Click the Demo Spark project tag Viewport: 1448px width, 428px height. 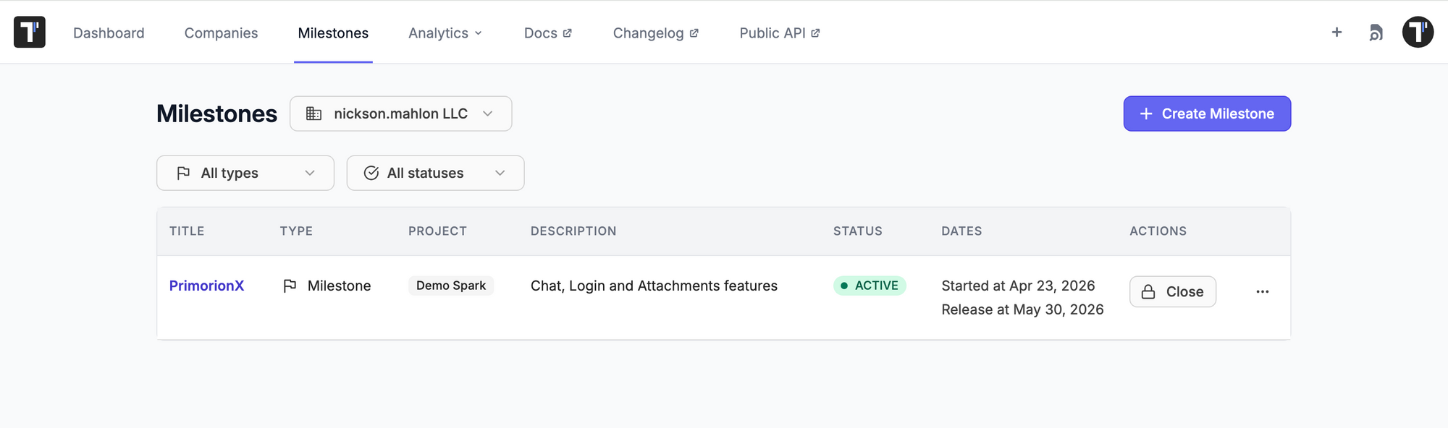(450, 286)
